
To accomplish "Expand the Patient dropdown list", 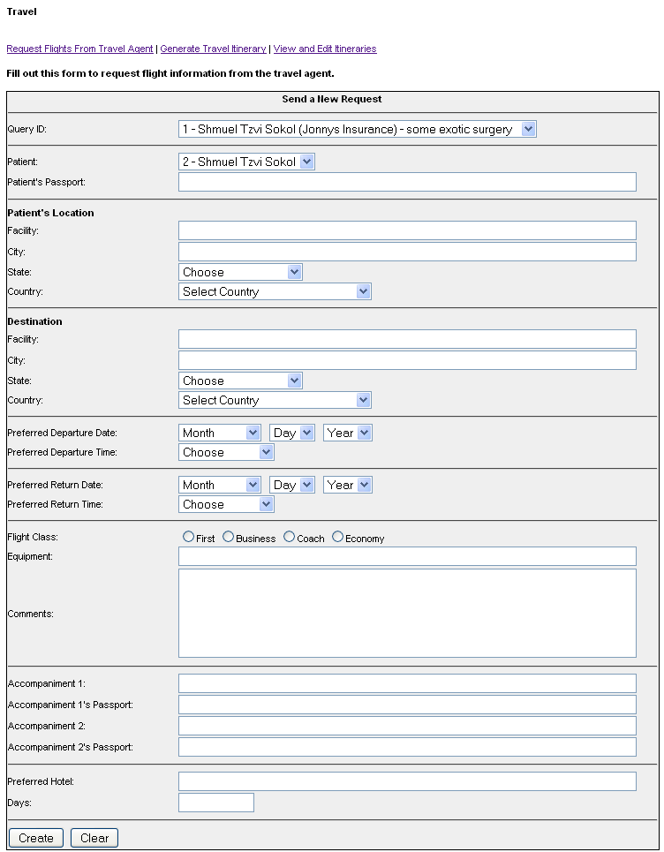I will pos(246,162).
